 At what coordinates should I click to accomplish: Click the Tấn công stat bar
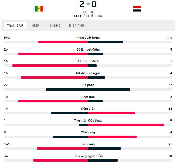coord(88,148)
